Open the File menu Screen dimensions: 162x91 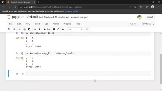[11, 24]
